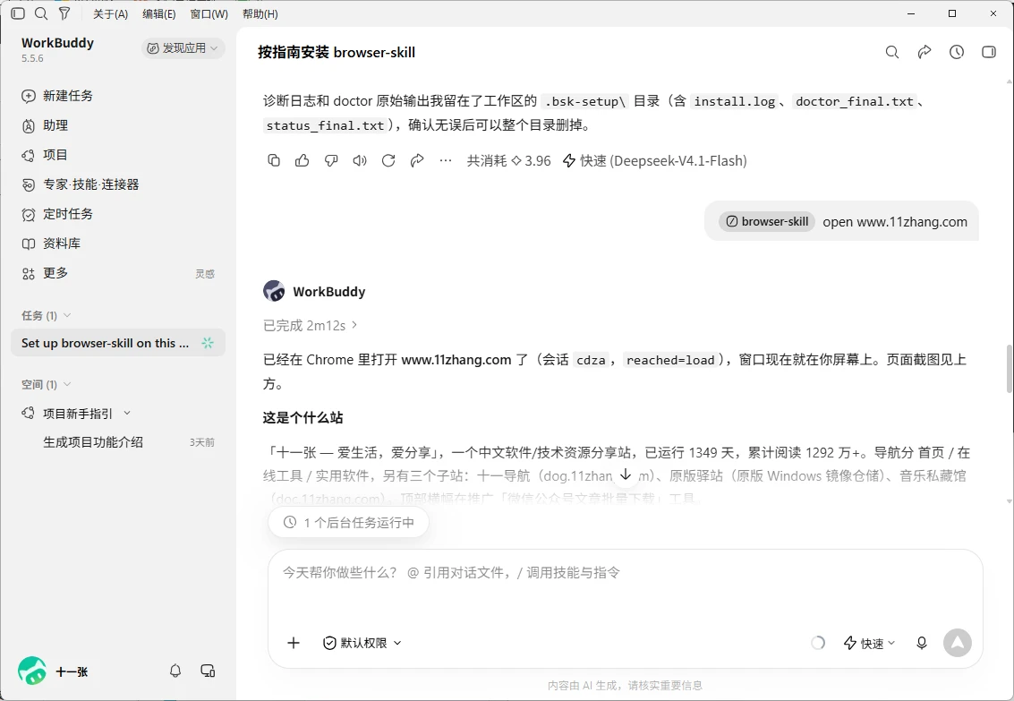Click the filter funnel icon in title bar

pyautogui.click(x=64, y=13)
